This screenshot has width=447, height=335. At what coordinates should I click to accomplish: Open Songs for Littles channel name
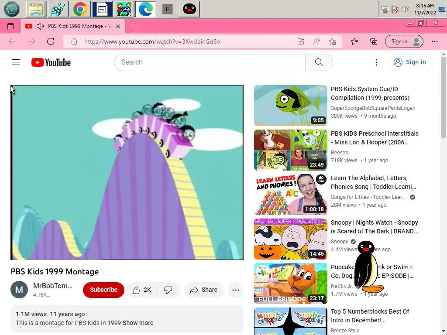tap(368, 197)
